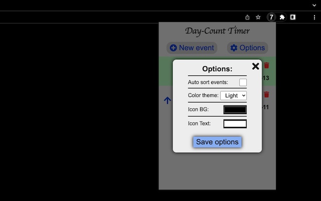
Task: Pick the Icon BG black color swatch
Action: click(235, 110)
